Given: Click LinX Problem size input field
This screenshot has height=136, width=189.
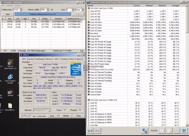Looking at the screenshot, I should pos(16,10).
